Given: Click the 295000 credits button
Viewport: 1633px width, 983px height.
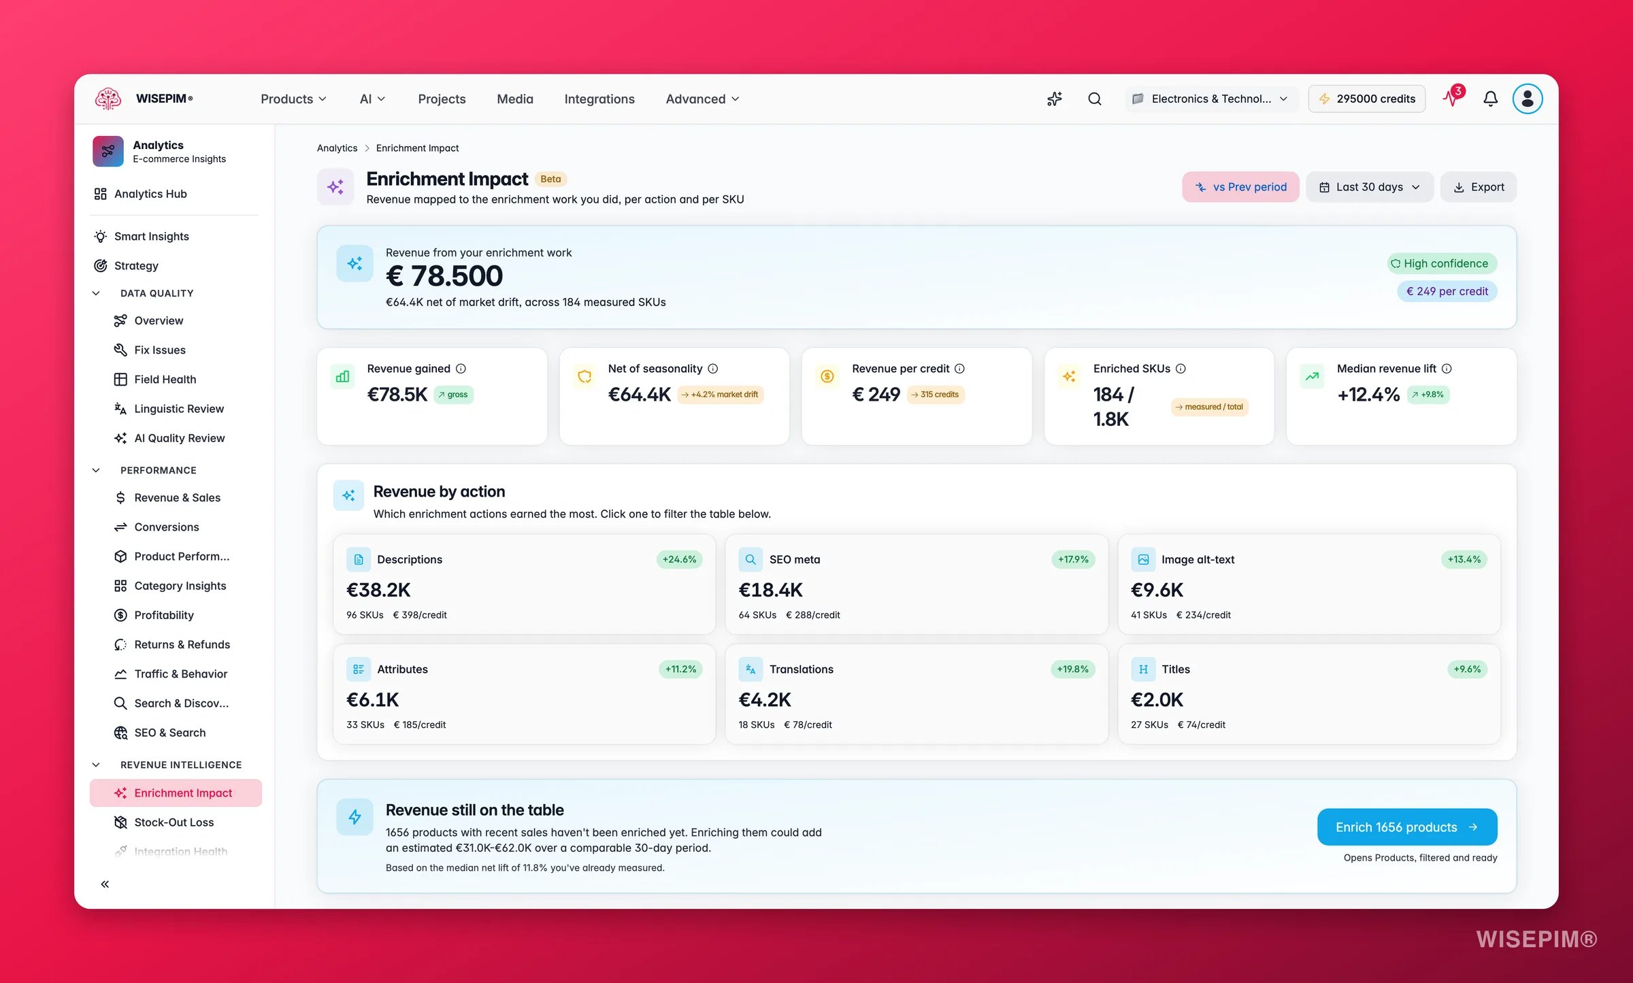Looking at the screenshot, I should pos(1367,99).
